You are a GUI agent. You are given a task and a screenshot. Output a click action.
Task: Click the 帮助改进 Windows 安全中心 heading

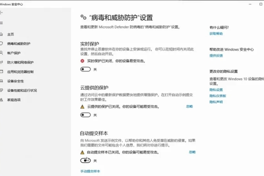[231, 50]
